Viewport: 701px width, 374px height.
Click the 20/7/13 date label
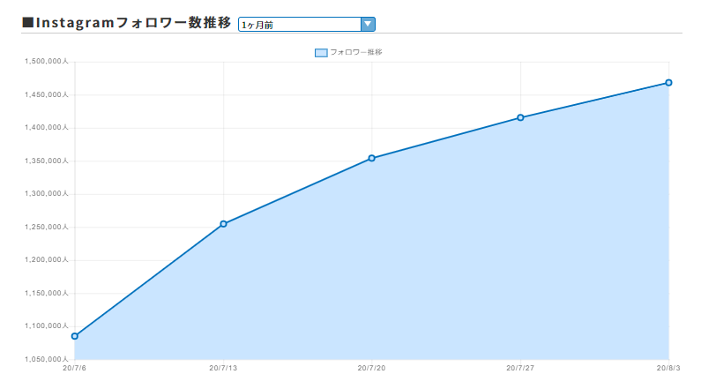click(223, 368)
